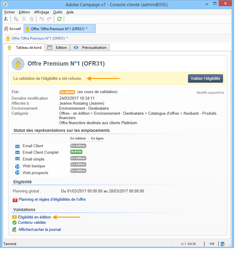Click the Web basique globe icon
The image size is (242, 256).
tap(17, 166)
